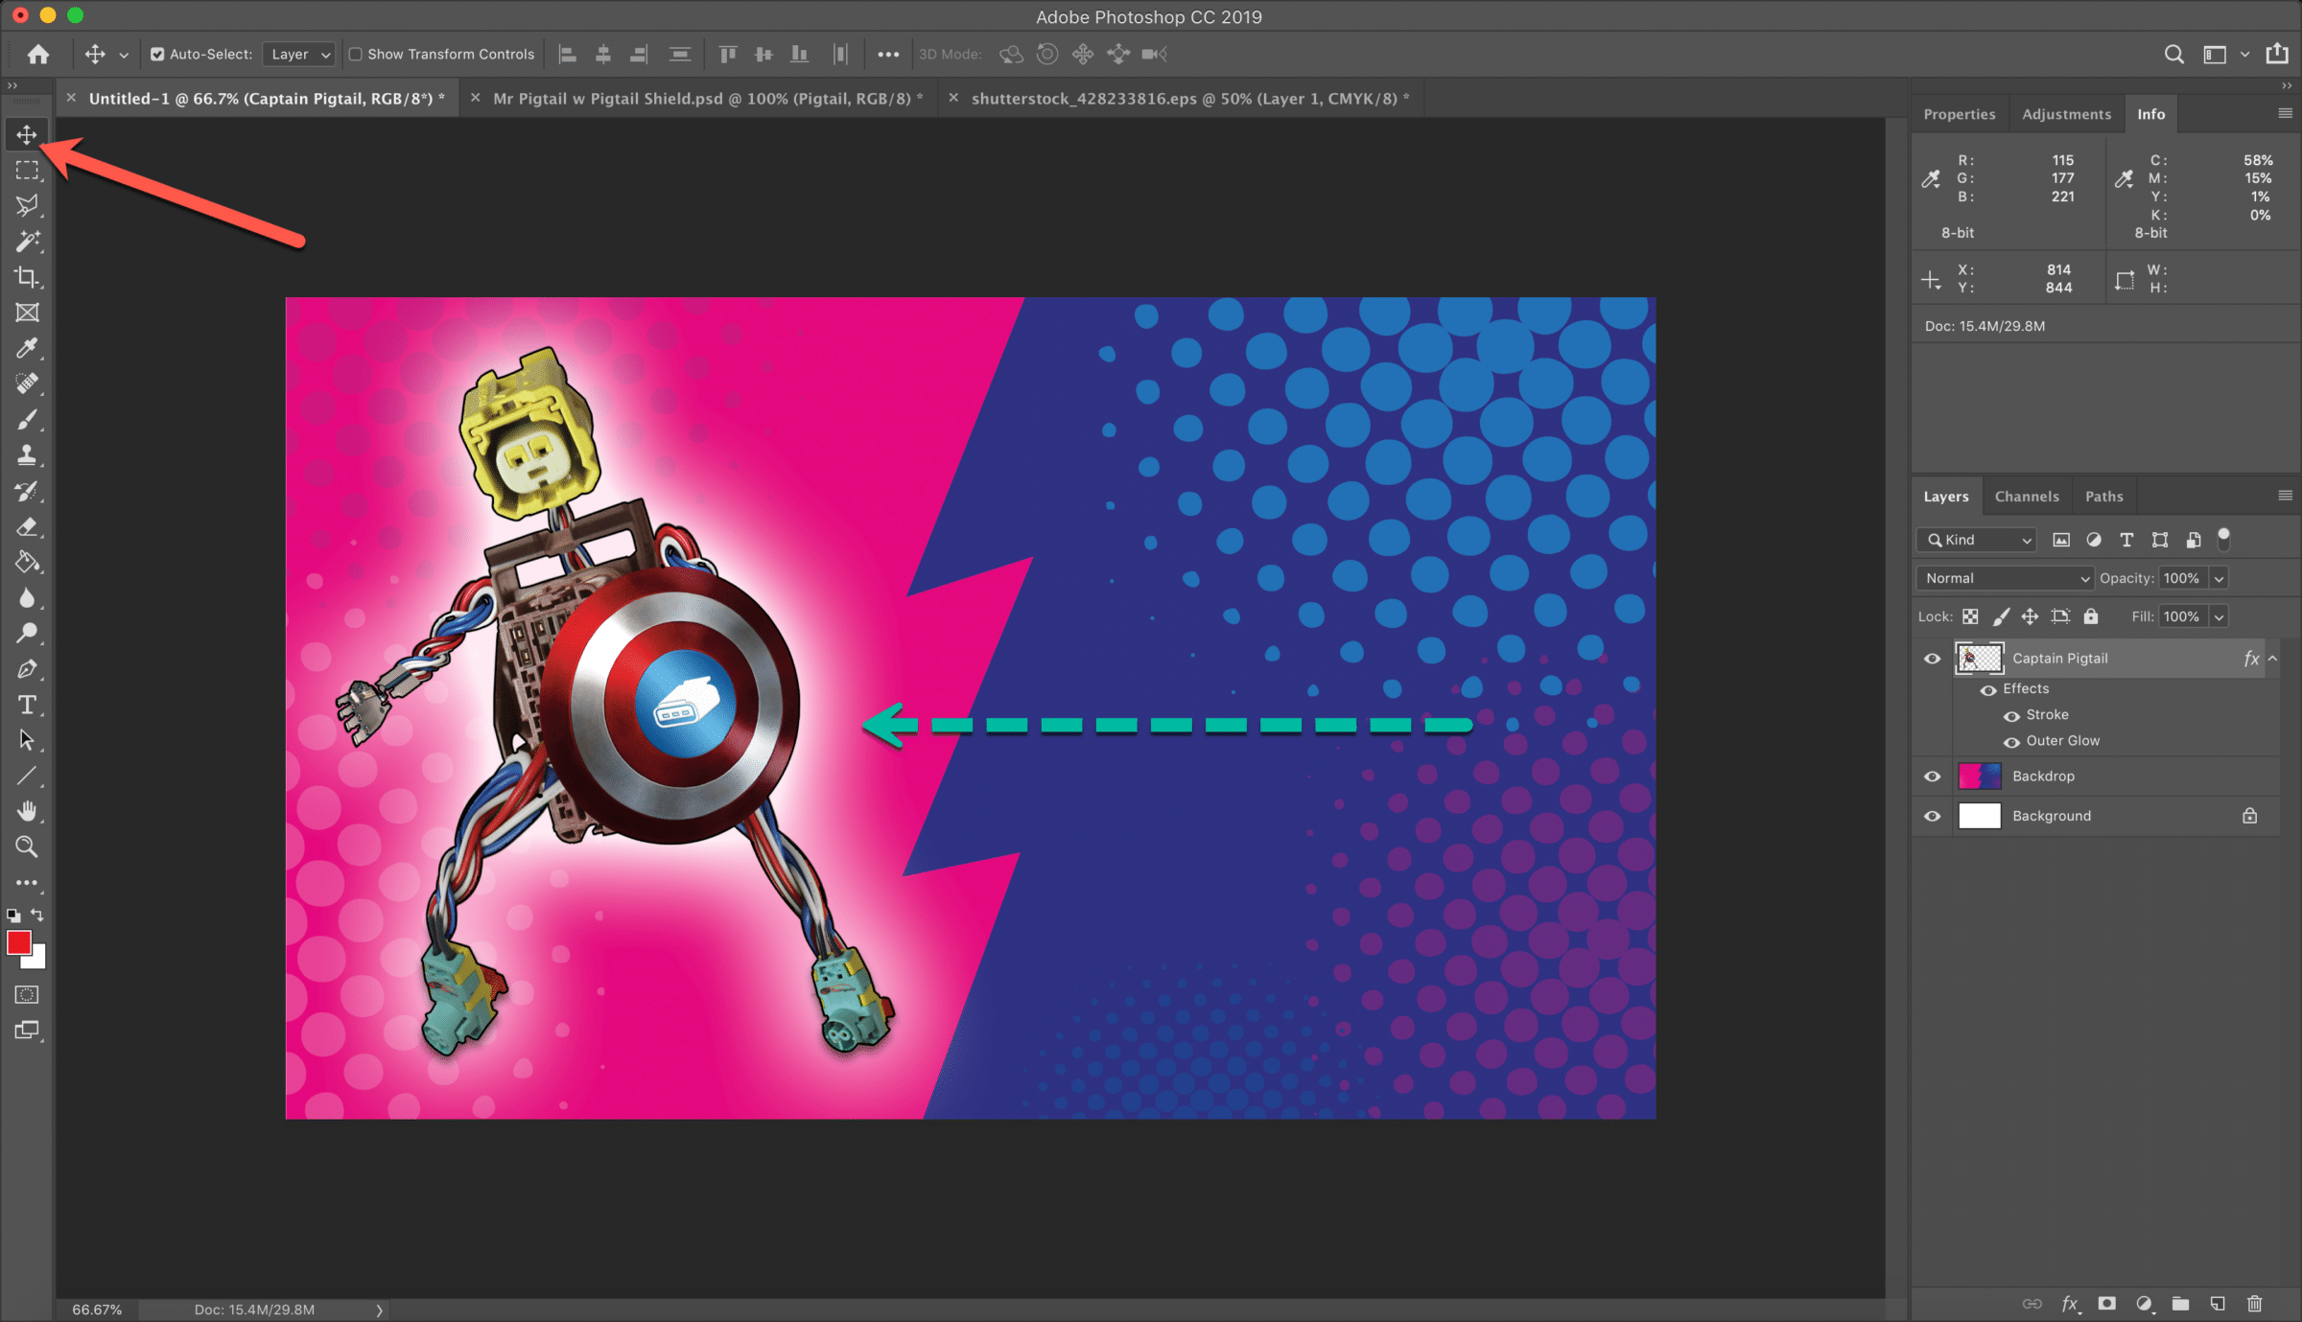Select the Eraser tool
Viewport: 2302px width, 1322px height.
tap(27, 526)
